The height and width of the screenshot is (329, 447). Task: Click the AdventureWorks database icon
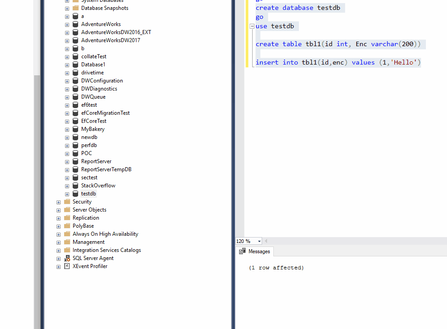pyautogui.click(x=75, y=24)
